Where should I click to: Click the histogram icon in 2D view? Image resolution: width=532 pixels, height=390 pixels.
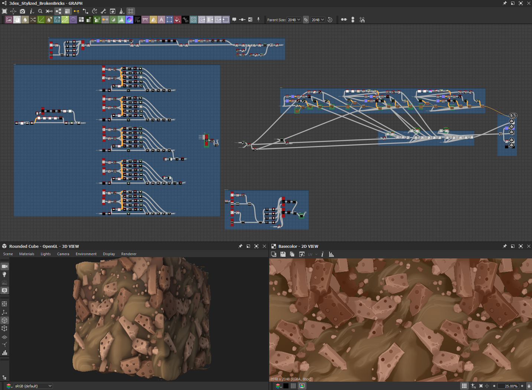[331, 254]
